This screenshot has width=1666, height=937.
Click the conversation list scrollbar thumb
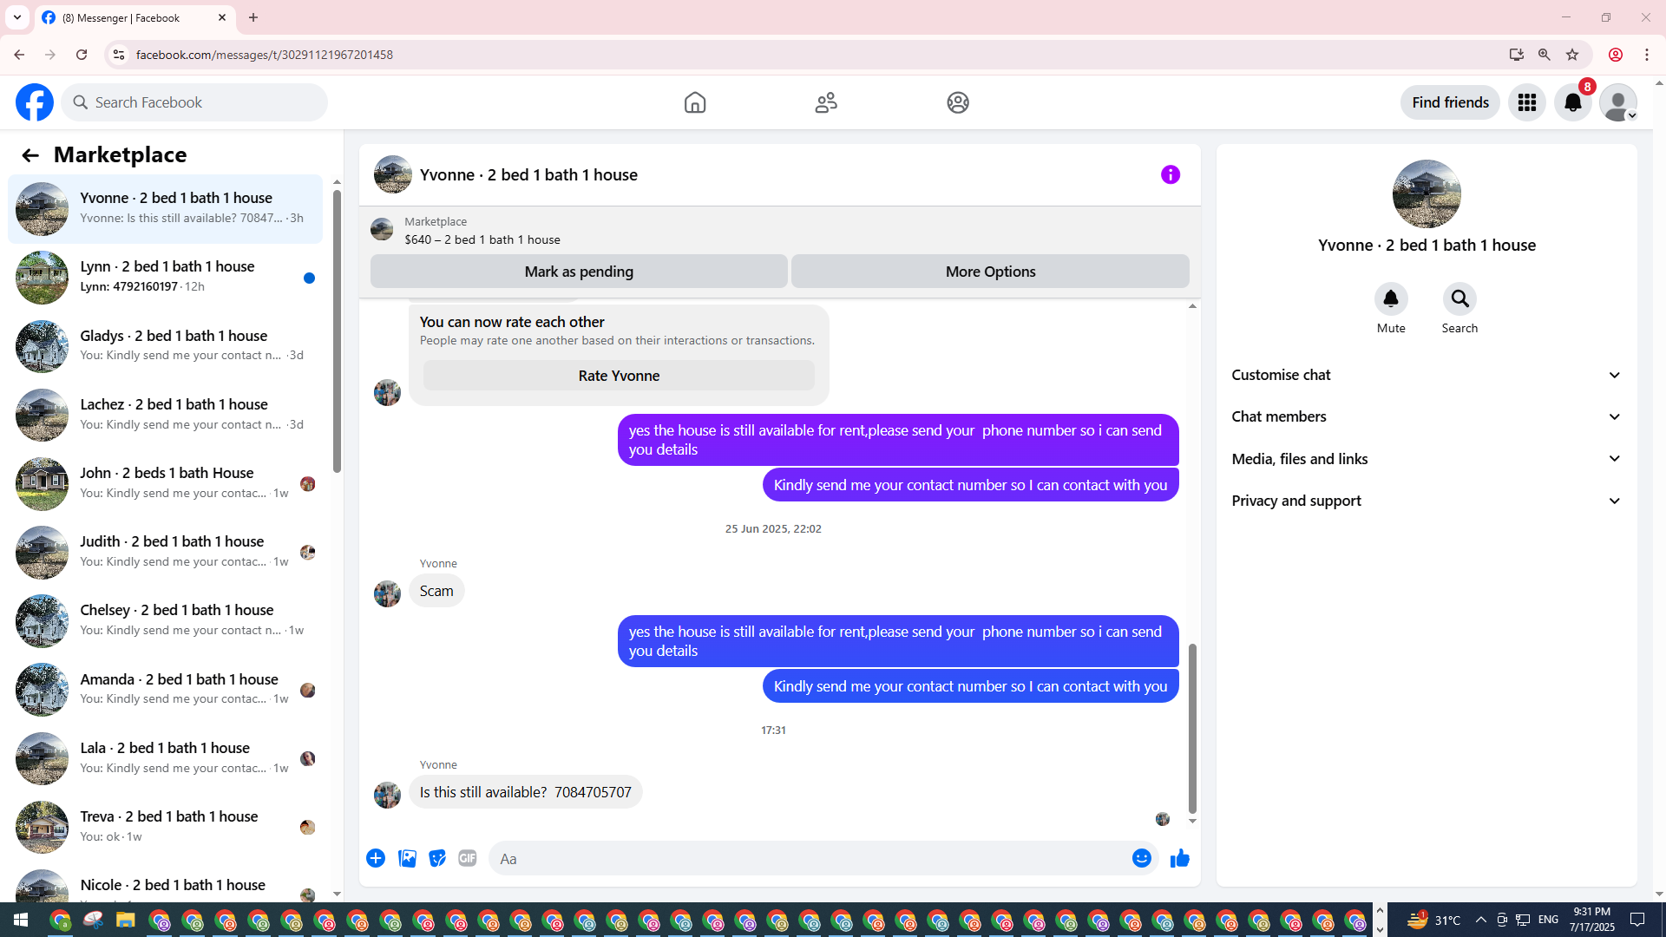337,331
